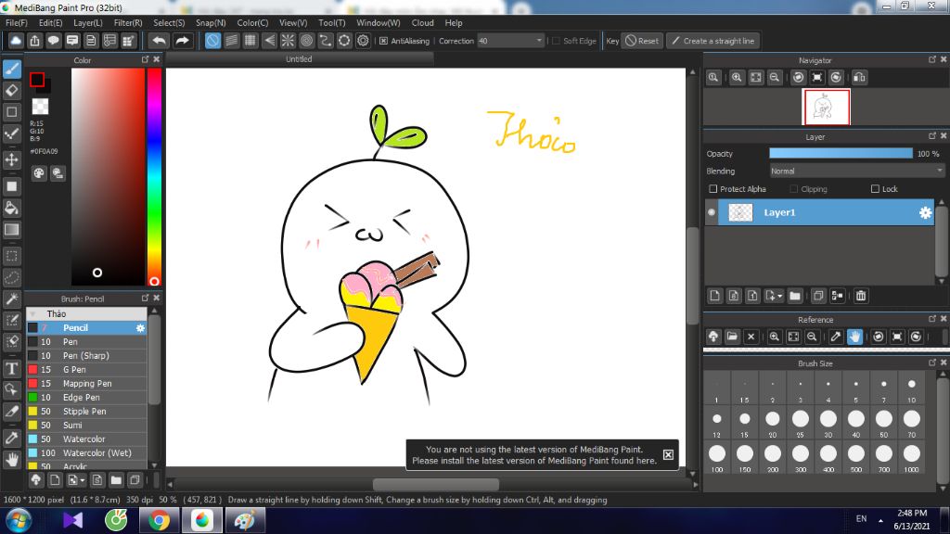Viewport: 950px width, 534px height.
Task: Choose brush size 100 preset
Action: tap(717, 458)
